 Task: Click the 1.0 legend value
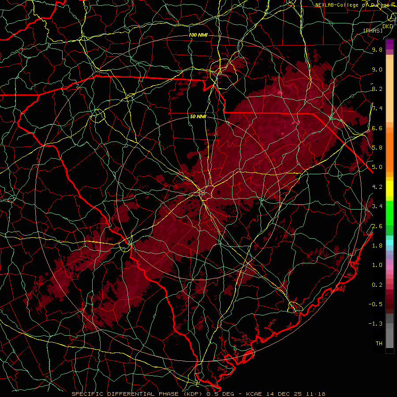[x=377, y=265]
